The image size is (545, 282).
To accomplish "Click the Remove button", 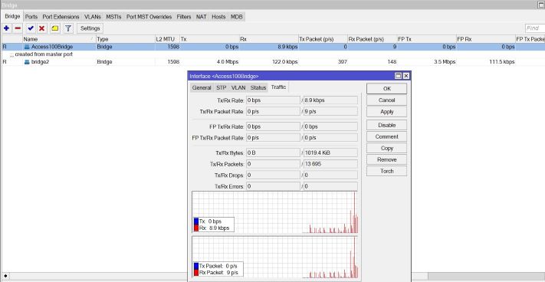I will pyautogui.click(x=386, y=159).
